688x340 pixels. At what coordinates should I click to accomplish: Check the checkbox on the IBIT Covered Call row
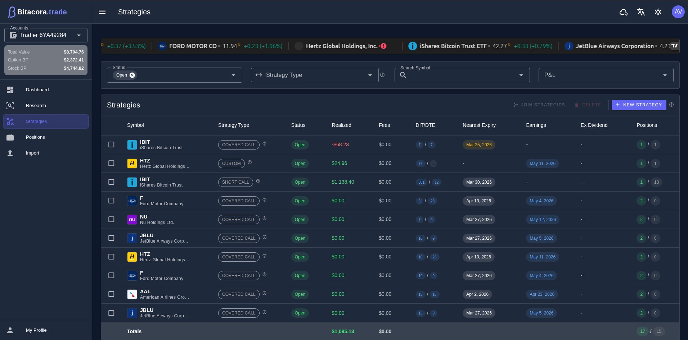(111, 144)
